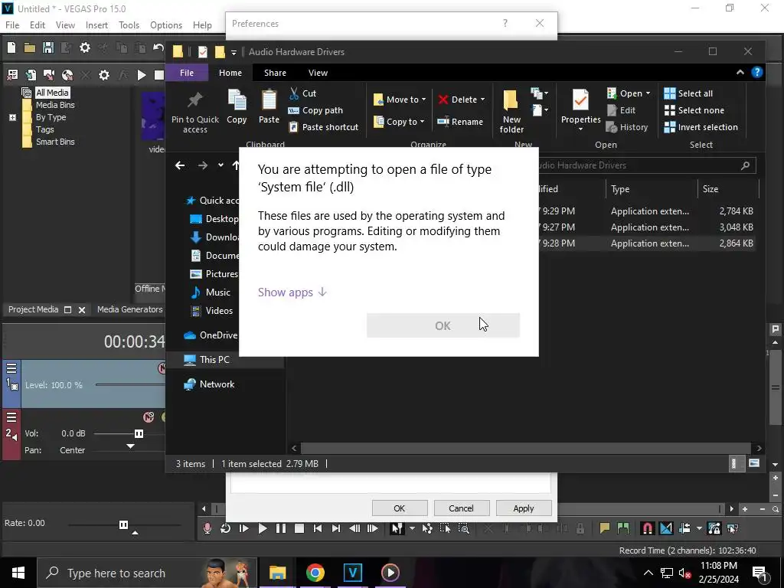Screen dimensions: 784x588
Task: Select Smart Bins in Project Media tree
Action: pyautogui.click(x=55, y=142)
